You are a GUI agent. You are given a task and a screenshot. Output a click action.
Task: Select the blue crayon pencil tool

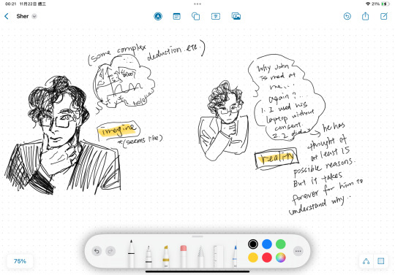click(x=235, y=256)
